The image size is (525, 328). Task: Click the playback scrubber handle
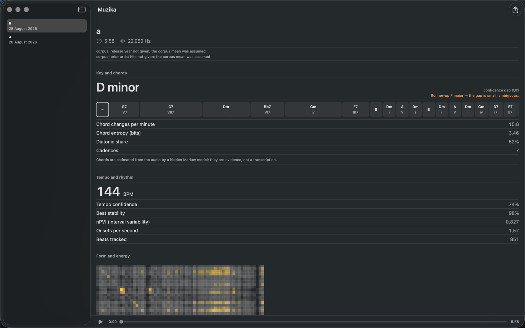point(121,322)
